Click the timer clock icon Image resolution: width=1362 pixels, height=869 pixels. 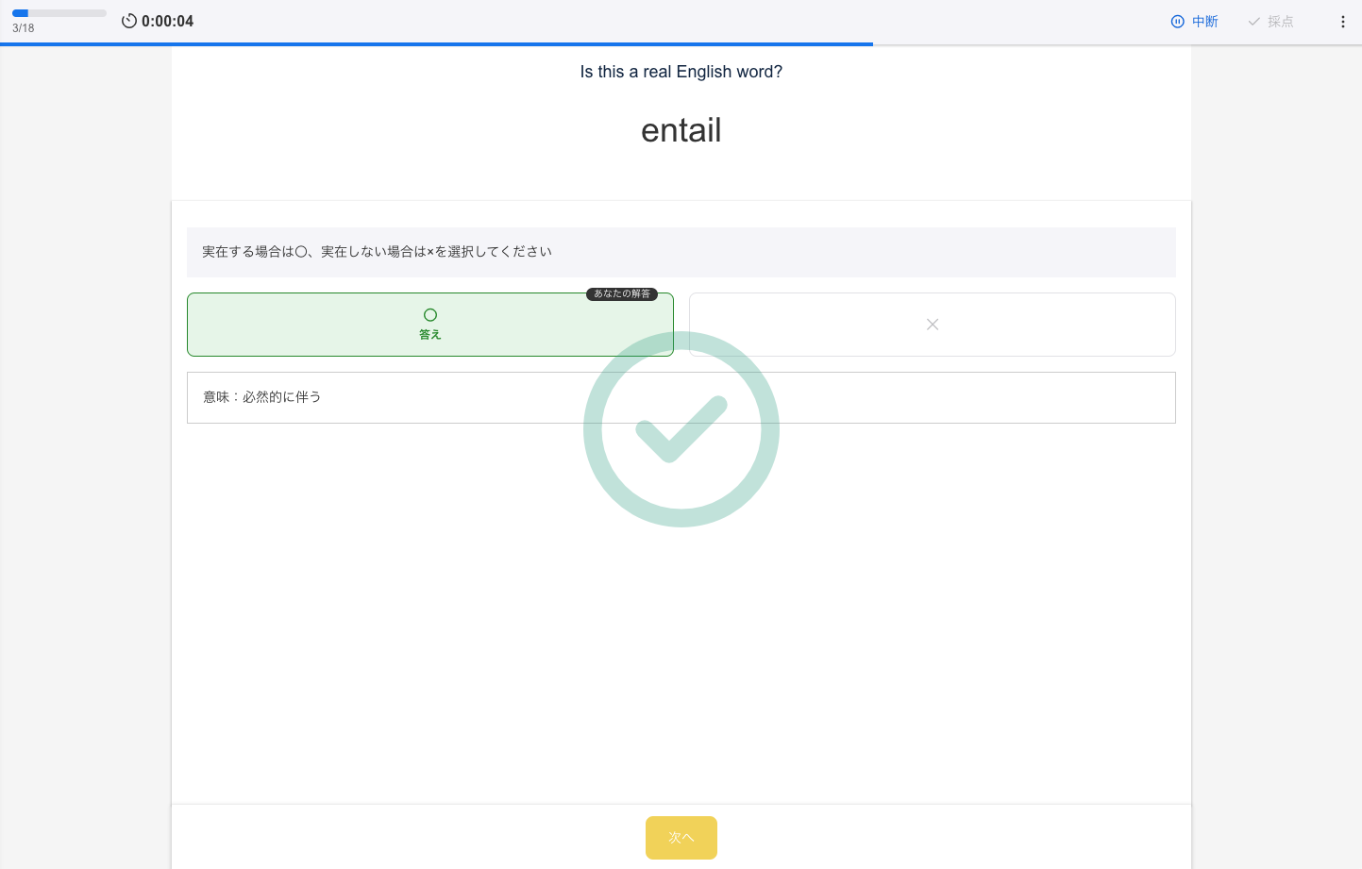pos(129,21)
